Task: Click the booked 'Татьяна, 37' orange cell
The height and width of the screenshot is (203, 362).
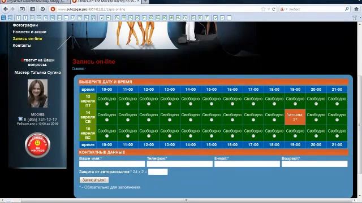Action: 295,117
